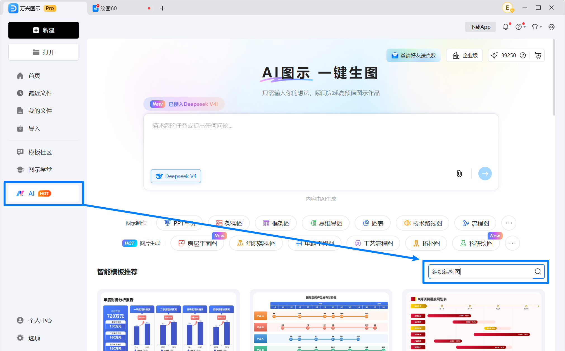Image resolution: width=565 pixels, height=351 pixels.
Task: Click the notification bell icon
Action: [x=506, y=27]
